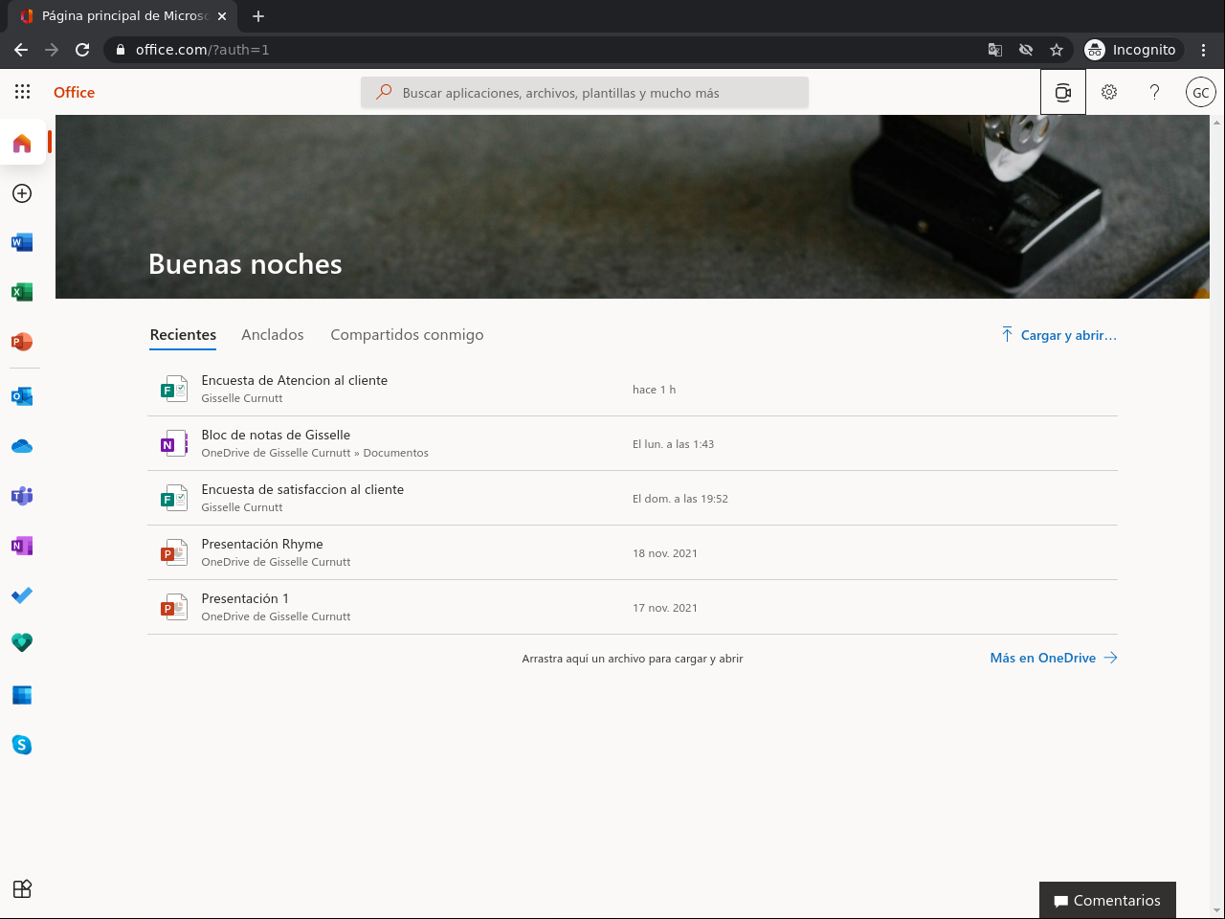The height and width of the screenshot is (919, 1225).
Task: Close the Página principal browser tab
Action: [222, 16]
